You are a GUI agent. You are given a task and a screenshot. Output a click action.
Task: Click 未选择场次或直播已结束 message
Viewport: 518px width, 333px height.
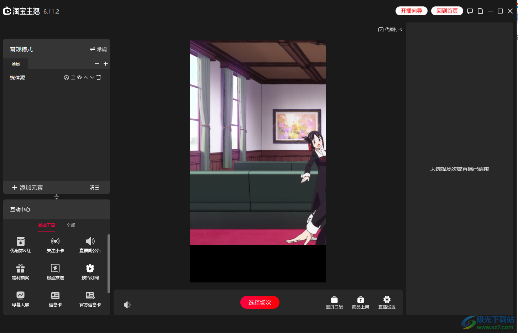tap(460, 169)
